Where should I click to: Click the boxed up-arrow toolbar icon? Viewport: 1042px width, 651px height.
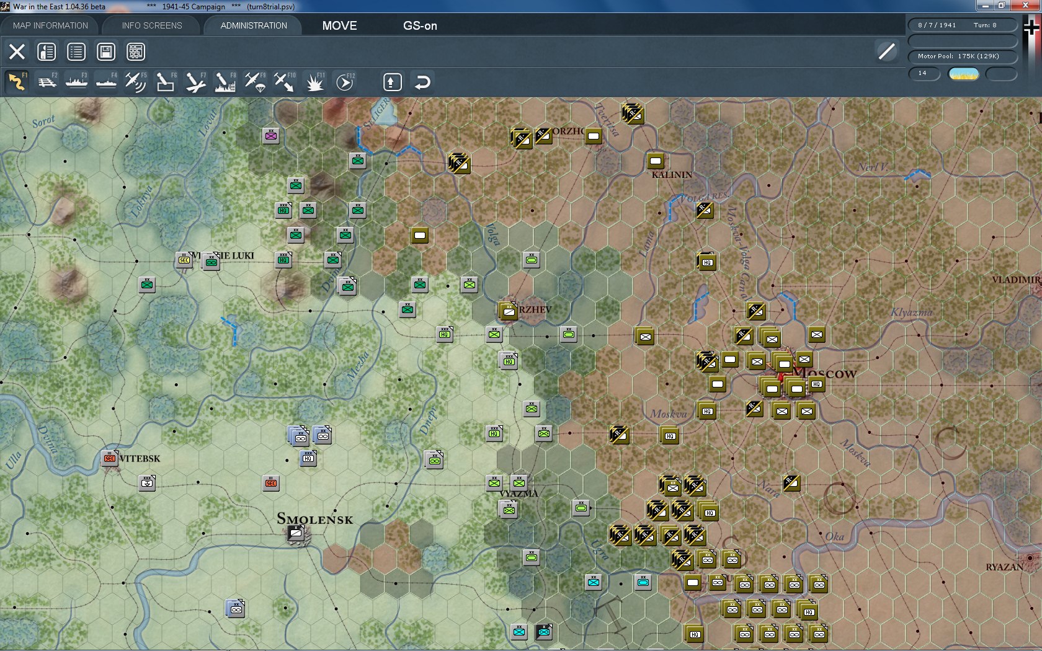pos(392,82)
